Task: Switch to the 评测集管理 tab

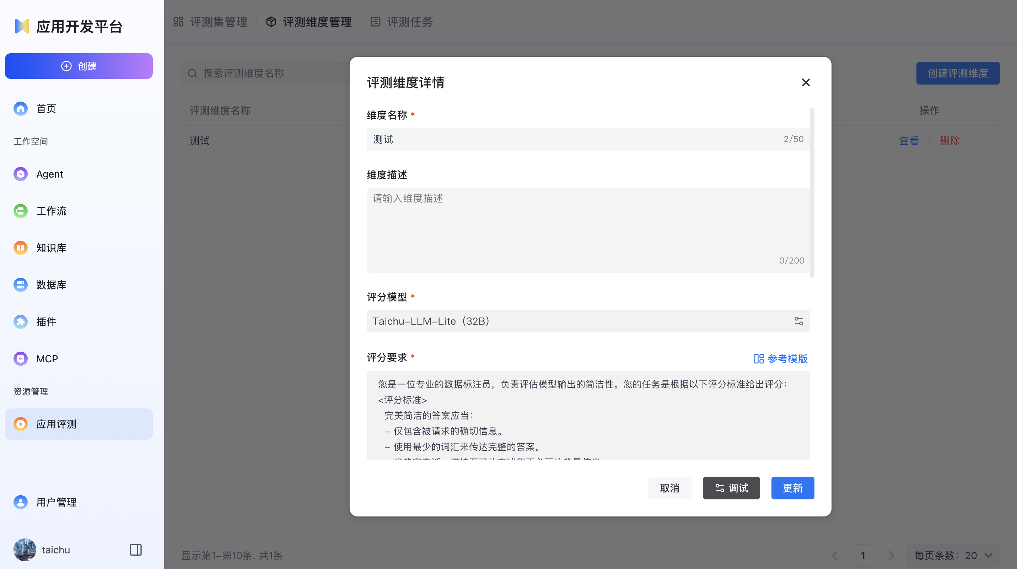Action: click(218, 22)
